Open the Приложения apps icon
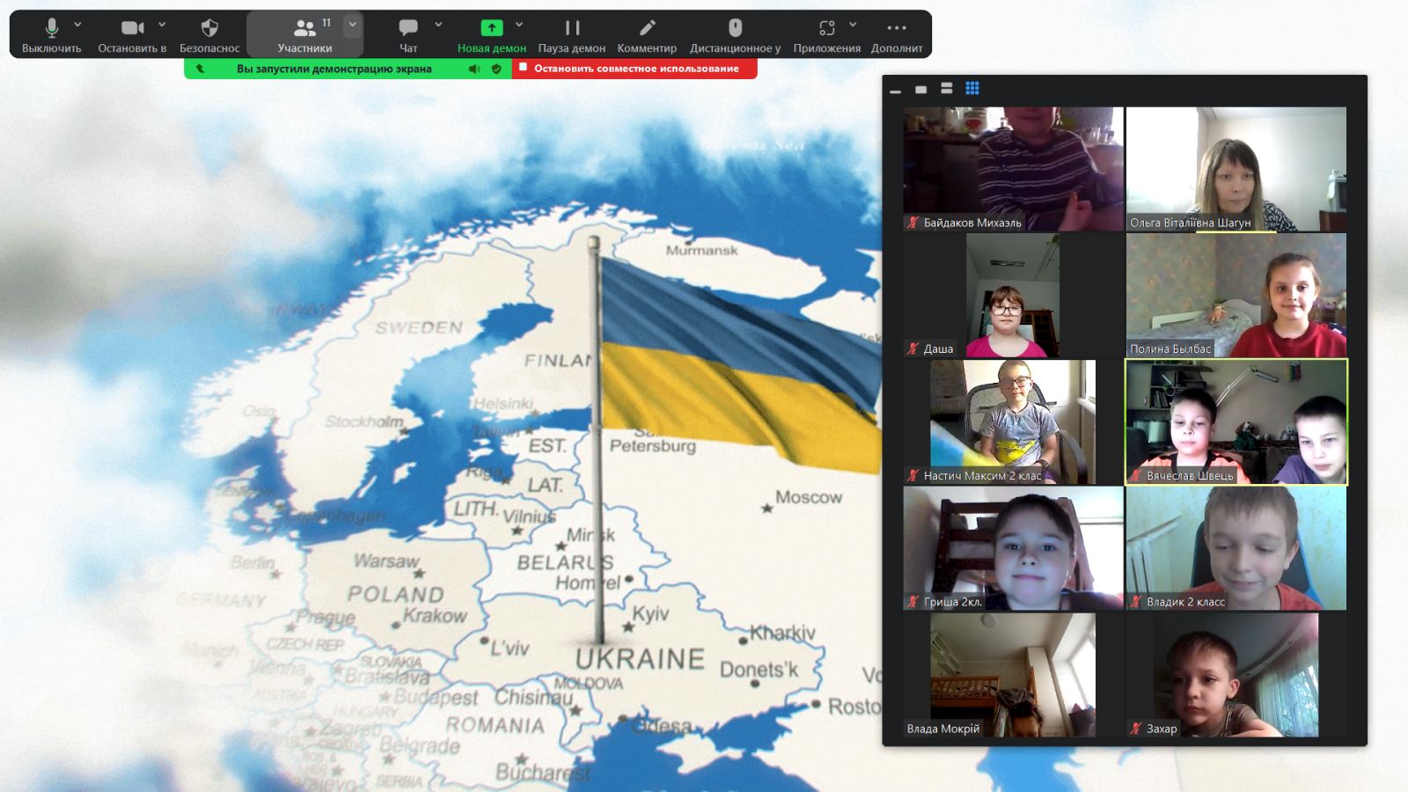Image resolution: width=1408 pixels, height=792 pixels. click(x=826, y=28)
